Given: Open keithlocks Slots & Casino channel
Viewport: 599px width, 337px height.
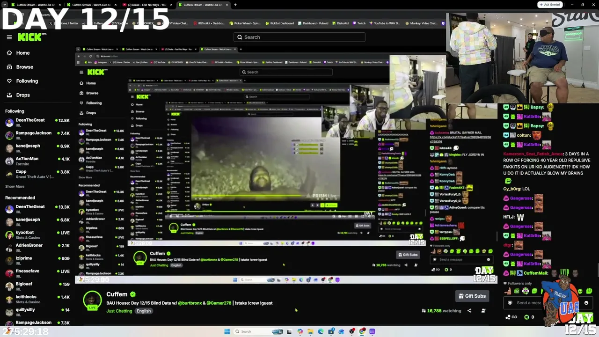Looking at the screenshot, I should pyautogui.click(x=37, y=299).
